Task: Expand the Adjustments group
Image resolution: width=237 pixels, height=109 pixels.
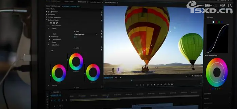Action: click(50, 40)
